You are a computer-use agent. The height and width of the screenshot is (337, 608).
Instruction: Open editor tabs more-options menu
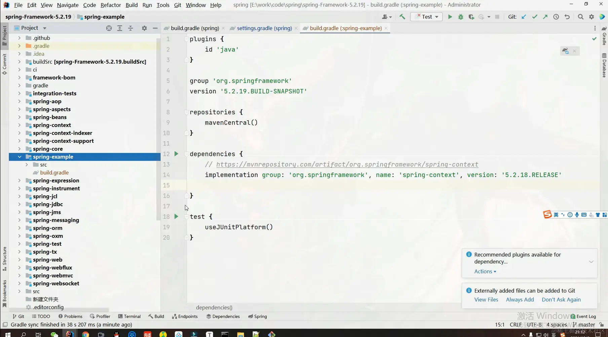[x=595, y=28]
